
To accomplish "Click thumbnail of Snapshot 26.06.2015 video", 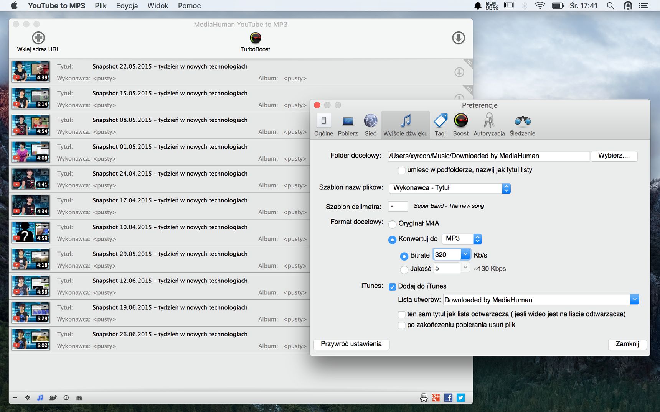I will point(31,339).
